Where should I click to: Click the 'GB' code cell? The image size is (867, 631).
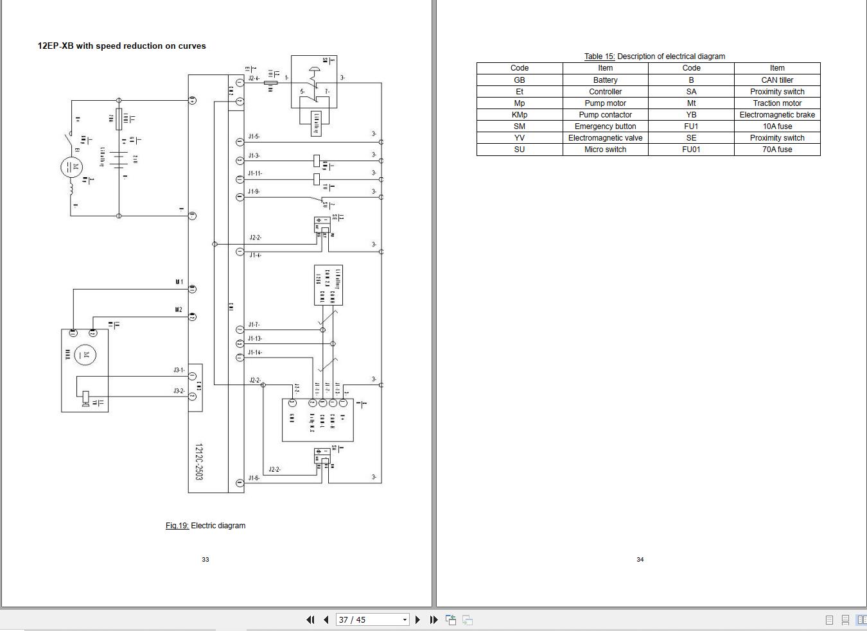pos(520,80)
